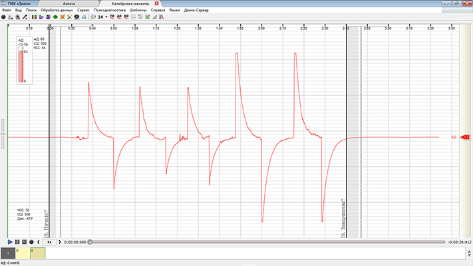Click the yellow-red cross toolbar icon
The width and height of the screenshot is (473, 266).
click(63, 17)
